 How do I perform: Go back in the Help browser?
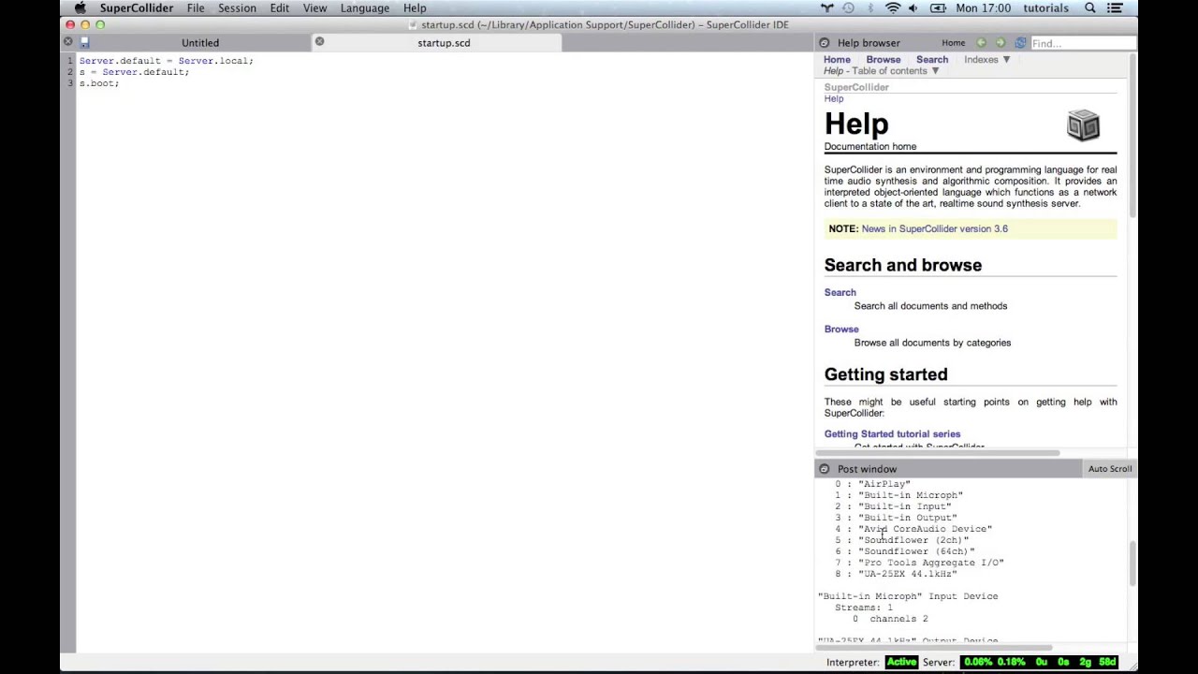[x=981, y=43]
